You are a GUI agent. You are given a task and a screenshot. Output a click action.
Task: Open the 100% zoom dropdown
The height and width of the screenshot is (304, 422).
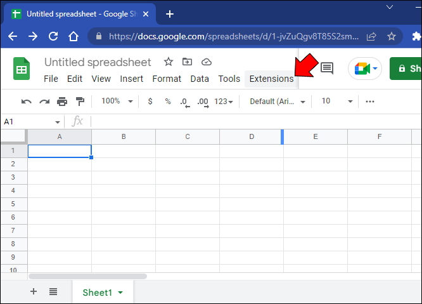click(117, 102)
